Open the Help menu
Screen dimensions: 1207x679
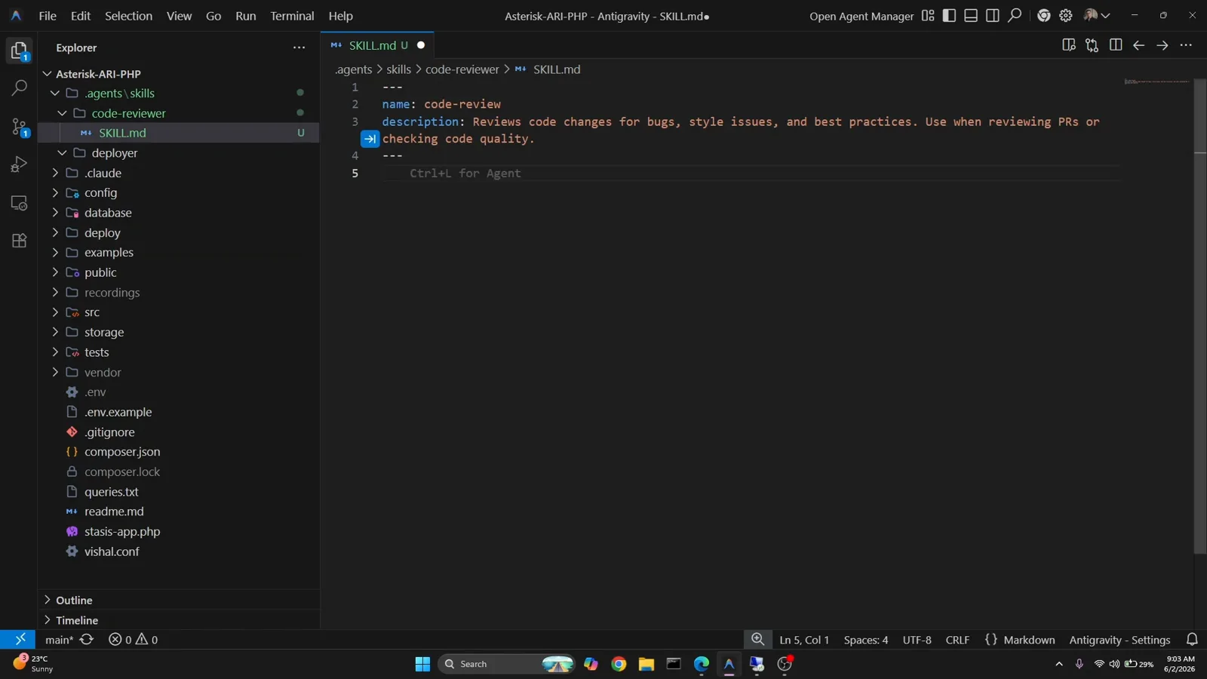(340, 16)
